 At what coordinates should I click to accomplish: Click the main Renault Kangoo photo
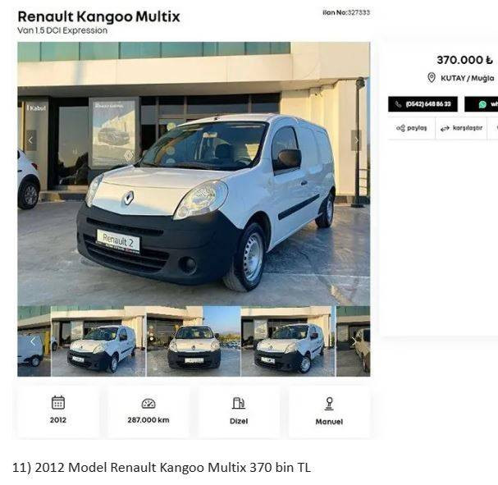[194, 174]
